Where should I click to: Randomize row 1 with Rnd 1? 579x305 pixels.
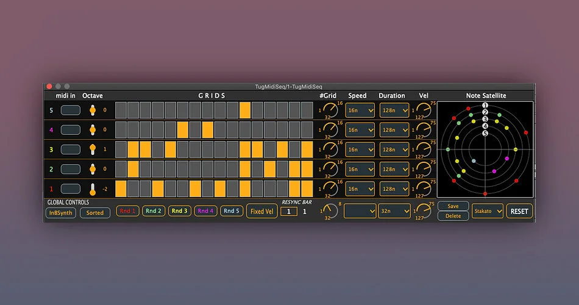click(x=127, y=210)
